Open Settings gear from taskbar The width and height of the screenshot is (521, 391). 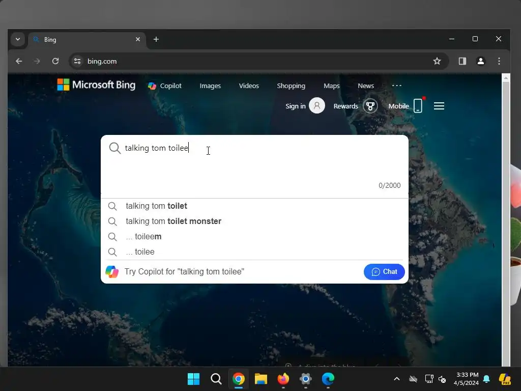point(306,379)
